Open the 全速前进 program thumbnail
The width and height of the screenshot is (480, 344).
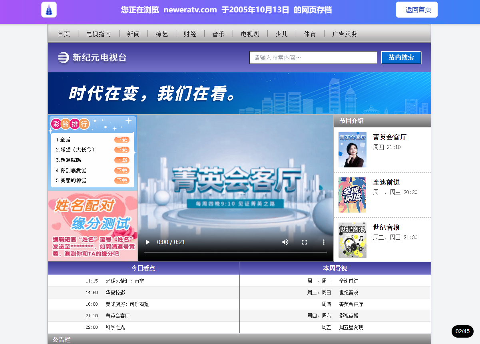[x=352, y=195]
